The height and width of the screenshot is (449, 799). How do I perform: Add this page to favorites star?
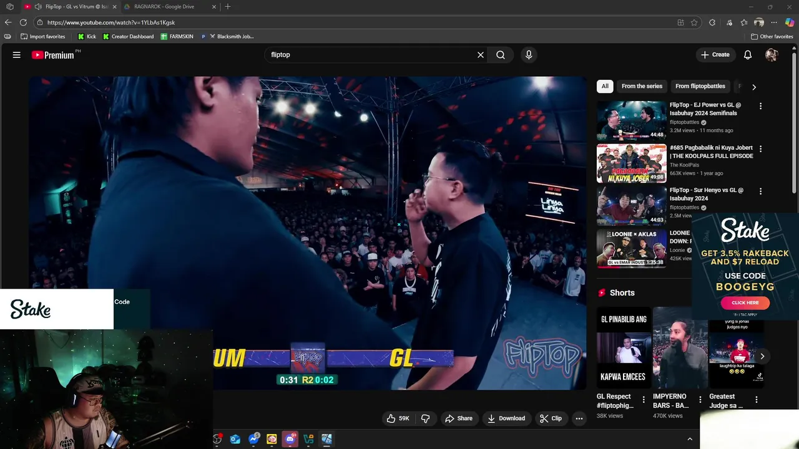(x=694, y=22)
